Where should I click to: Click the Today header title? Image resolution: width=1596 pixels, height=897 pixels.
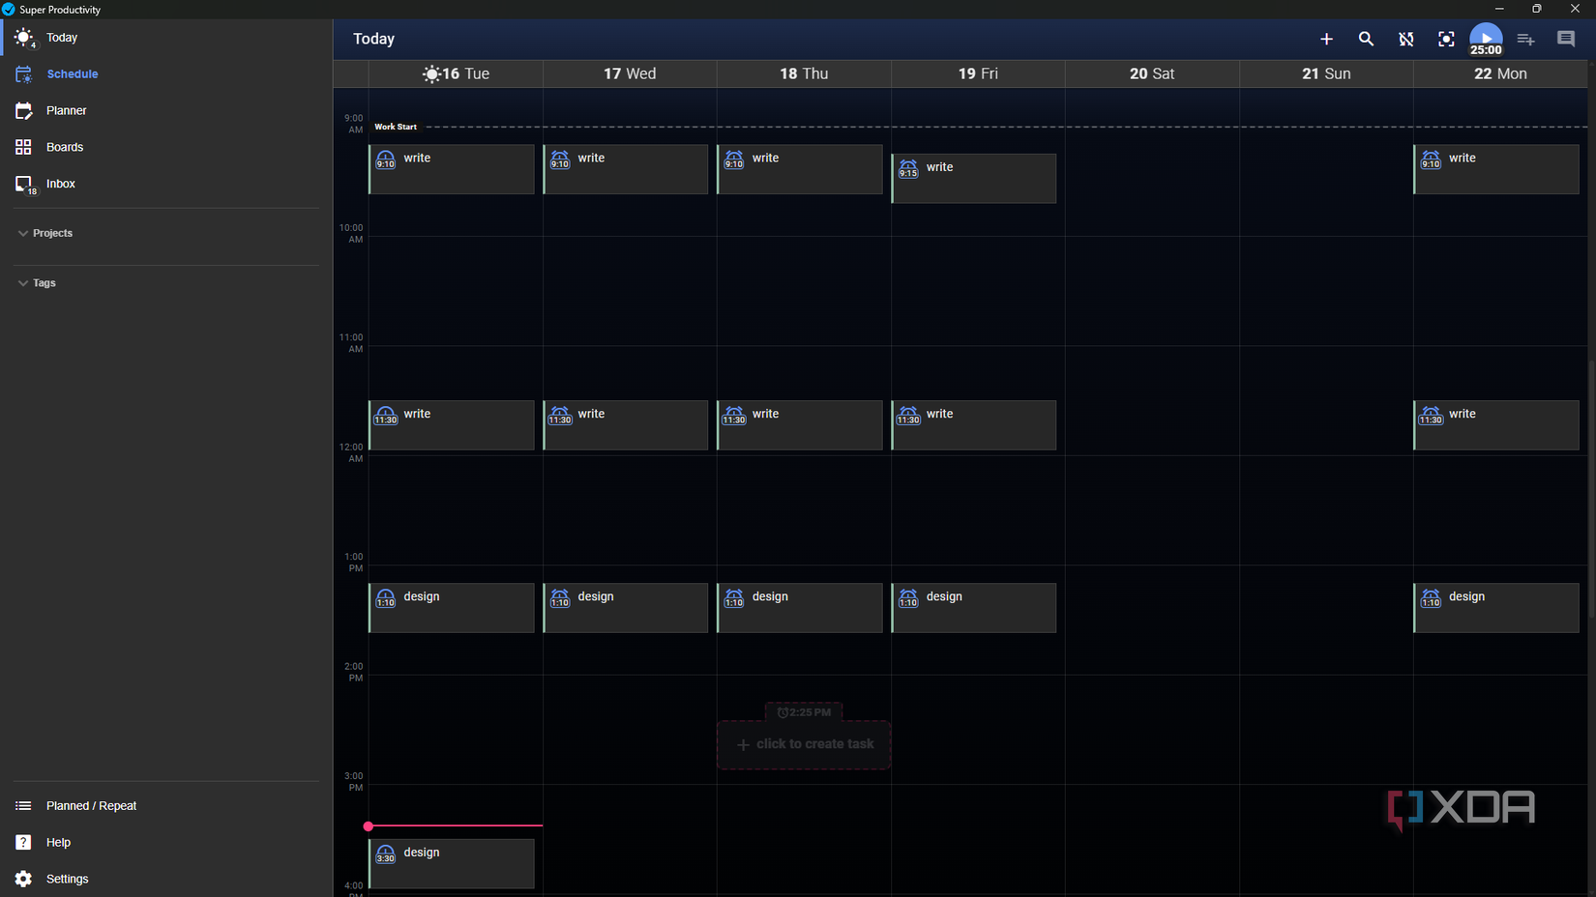(x=373, y=39)
